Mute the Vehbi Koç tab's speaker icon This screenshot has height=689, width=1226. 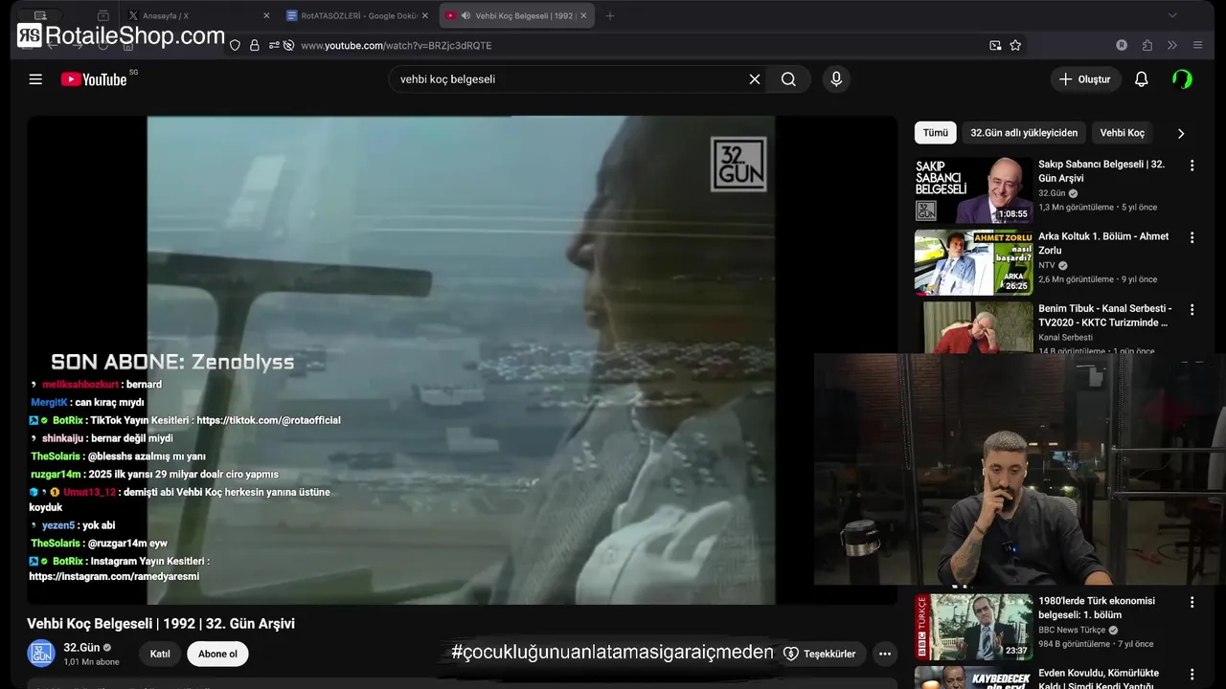click(x=465, y=15)
